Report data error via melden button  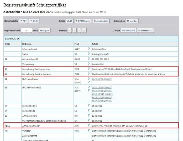click(x=132, y=21)
